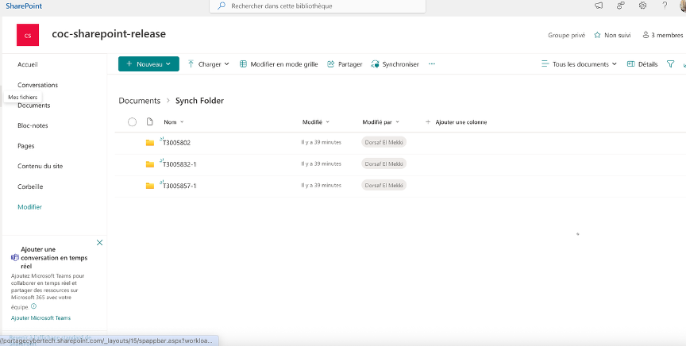Open the Tous les documents view dropdown
Screen dimensions: 686x346
(x=579, y=64)
